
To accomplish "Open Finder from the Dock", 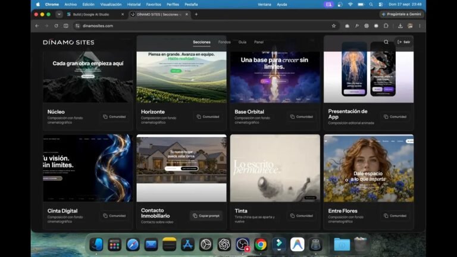I will 96,245.
